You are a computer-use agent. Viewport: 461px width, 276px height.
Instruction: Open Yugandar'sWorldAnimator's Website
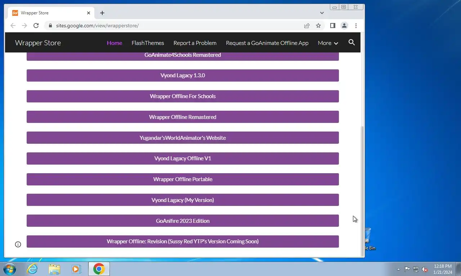click(183, 138)
